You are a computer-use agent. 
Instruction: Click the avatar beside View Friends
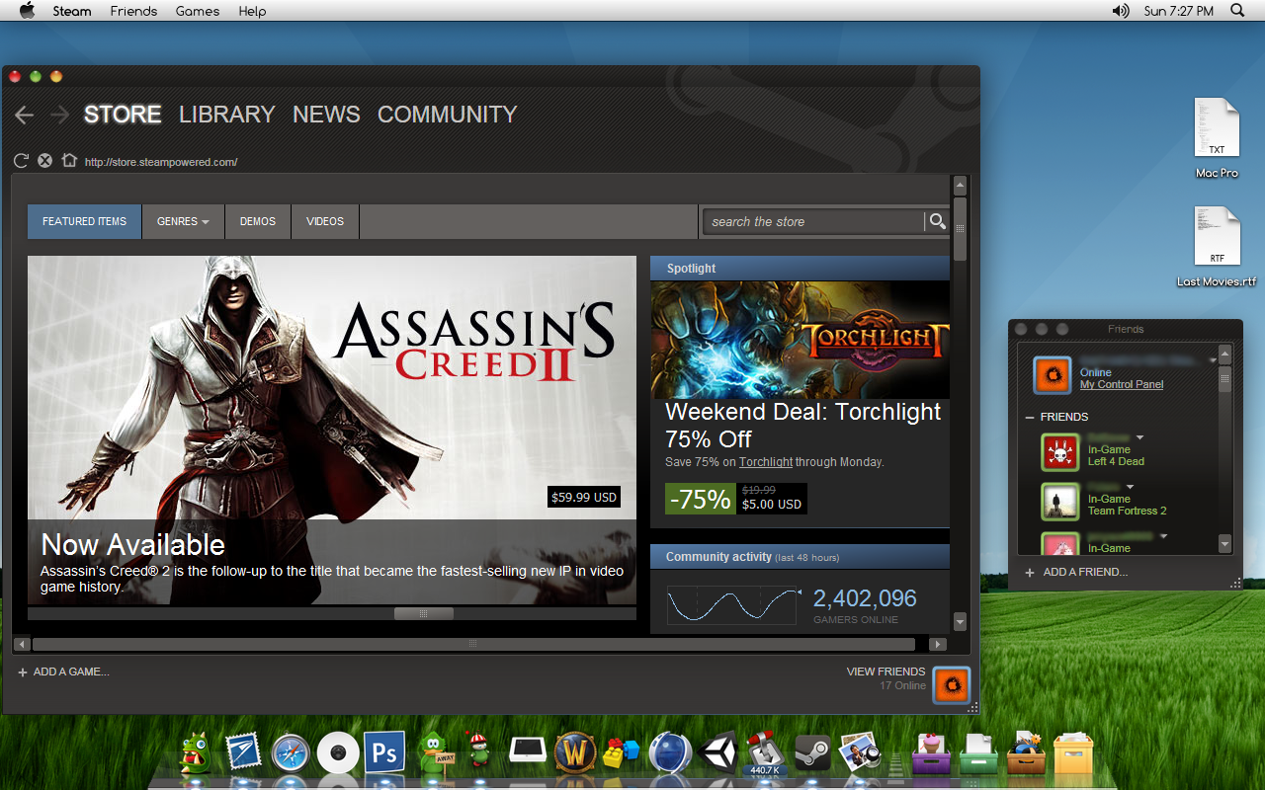tap(952, 684)
